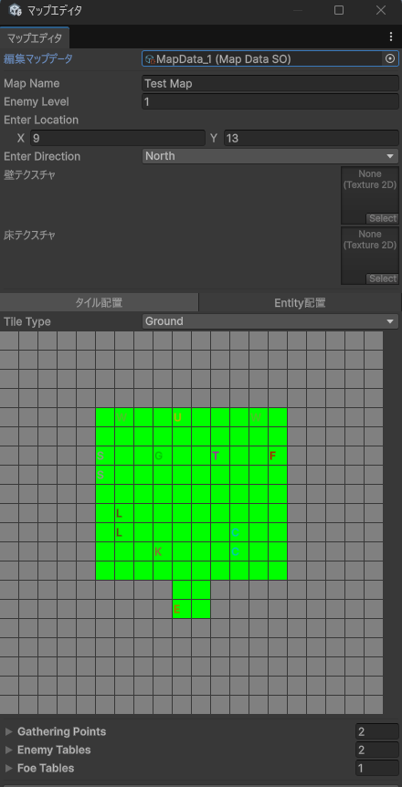Click the Unity icon in the title bar
The width and height of the screenshot is (402, 787).
(x=15, y=9)
